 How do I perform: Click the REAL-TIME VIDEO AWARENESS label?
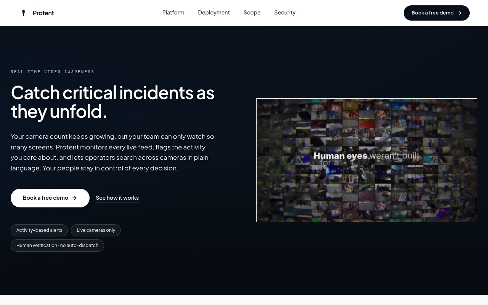[53, 72]
